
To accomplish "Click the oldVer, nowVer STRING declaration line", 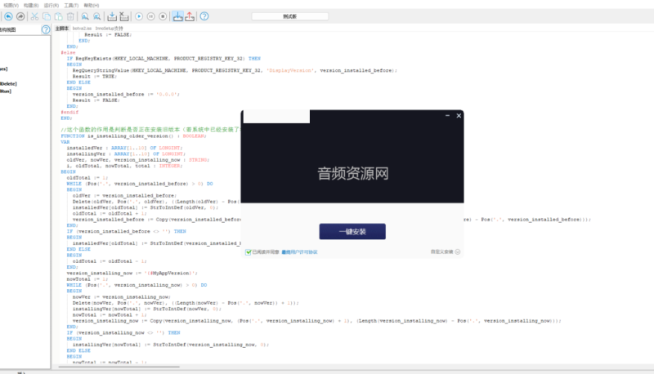I will click(138, 159).
